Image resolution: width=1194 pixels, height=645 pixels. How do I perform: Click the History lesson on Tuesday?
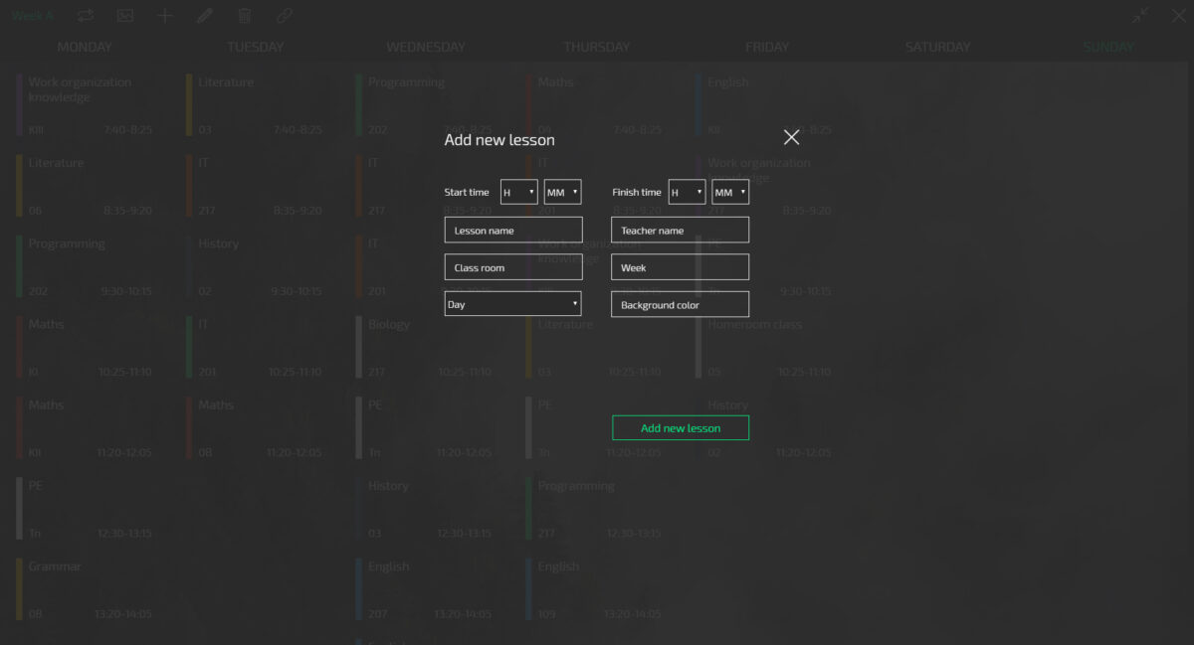tap(255, 266)
